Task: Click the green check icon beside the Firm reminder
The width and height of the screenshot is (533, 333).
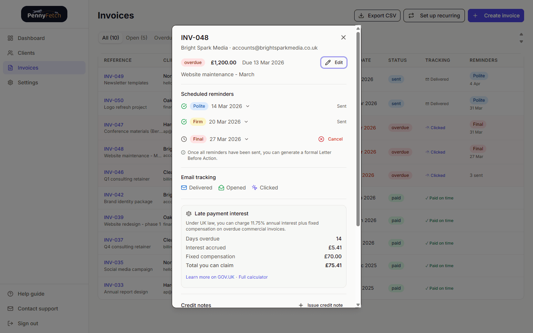Action: pos(184,122)
